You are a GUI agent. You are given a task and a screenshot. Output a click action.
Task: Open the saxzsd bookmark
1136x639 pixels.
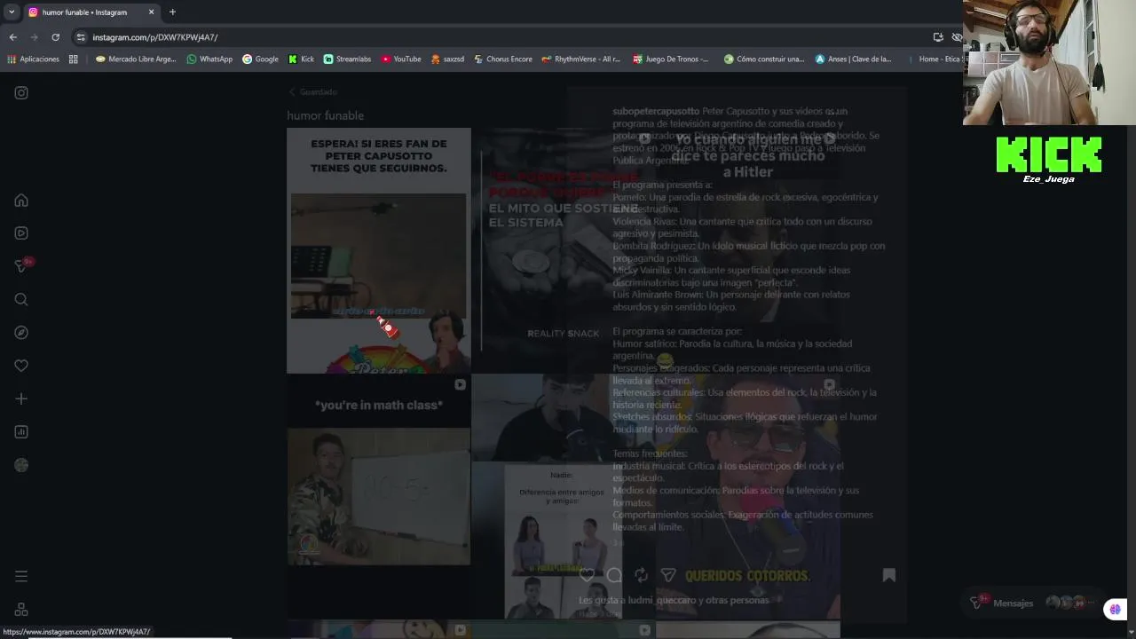point(447,59)
